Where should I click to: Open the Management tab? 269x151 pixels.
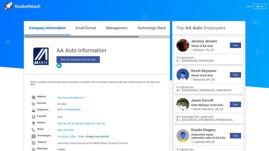(x=117, y=28)
